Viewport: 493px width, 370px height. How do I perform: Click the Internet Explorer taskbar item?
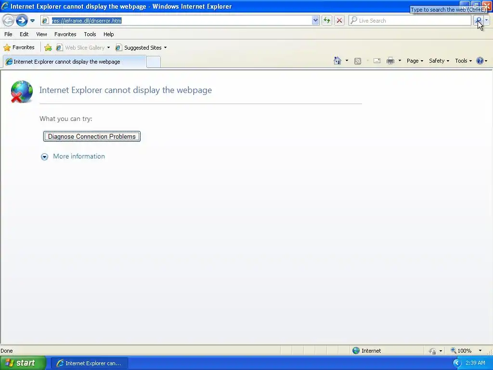pyautogui.click(x=89, y=363)
